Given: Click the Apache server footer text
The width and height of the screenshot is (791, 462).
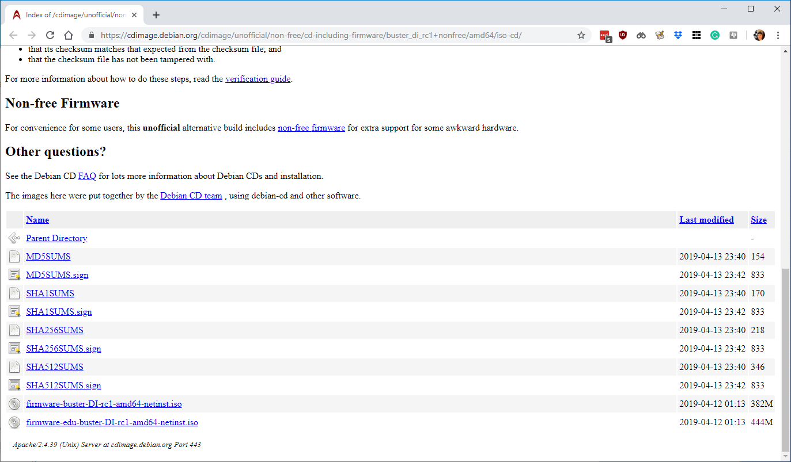Looking at the screenshot, I should click(107, 445).
